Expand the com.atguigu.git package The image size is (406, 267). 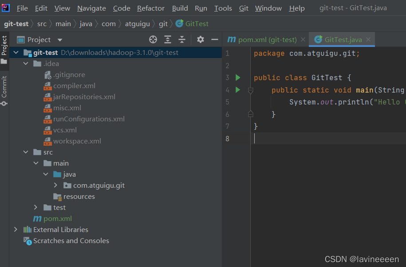[x=55, y=186]
